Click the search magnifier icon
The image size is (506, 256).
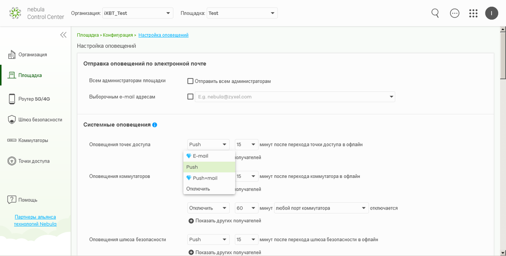coord(435,13)
